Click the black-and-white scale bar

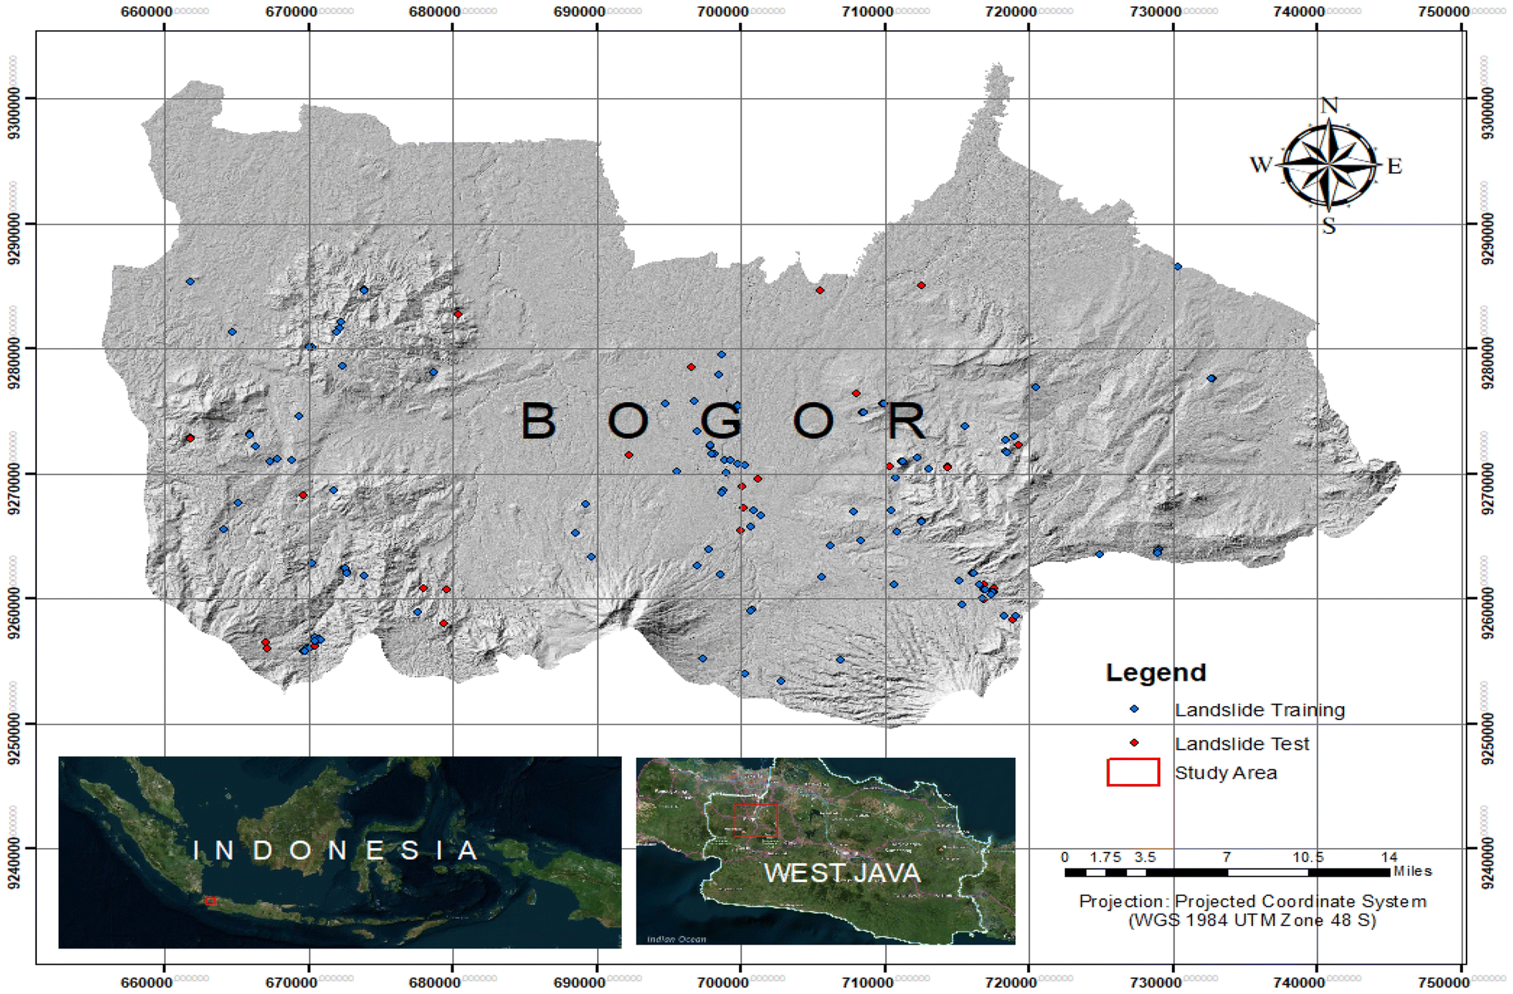(1228, 873)
